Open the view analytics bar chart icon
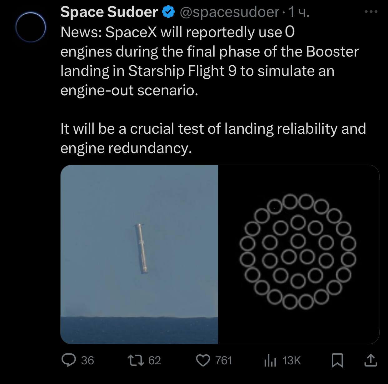This screenshot has width=388, height=384. pyautogui.click(x=270, y=361)
